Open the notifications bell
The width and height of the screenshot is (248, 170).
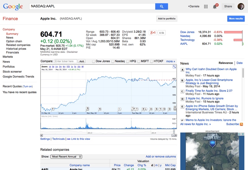[215, 6]
